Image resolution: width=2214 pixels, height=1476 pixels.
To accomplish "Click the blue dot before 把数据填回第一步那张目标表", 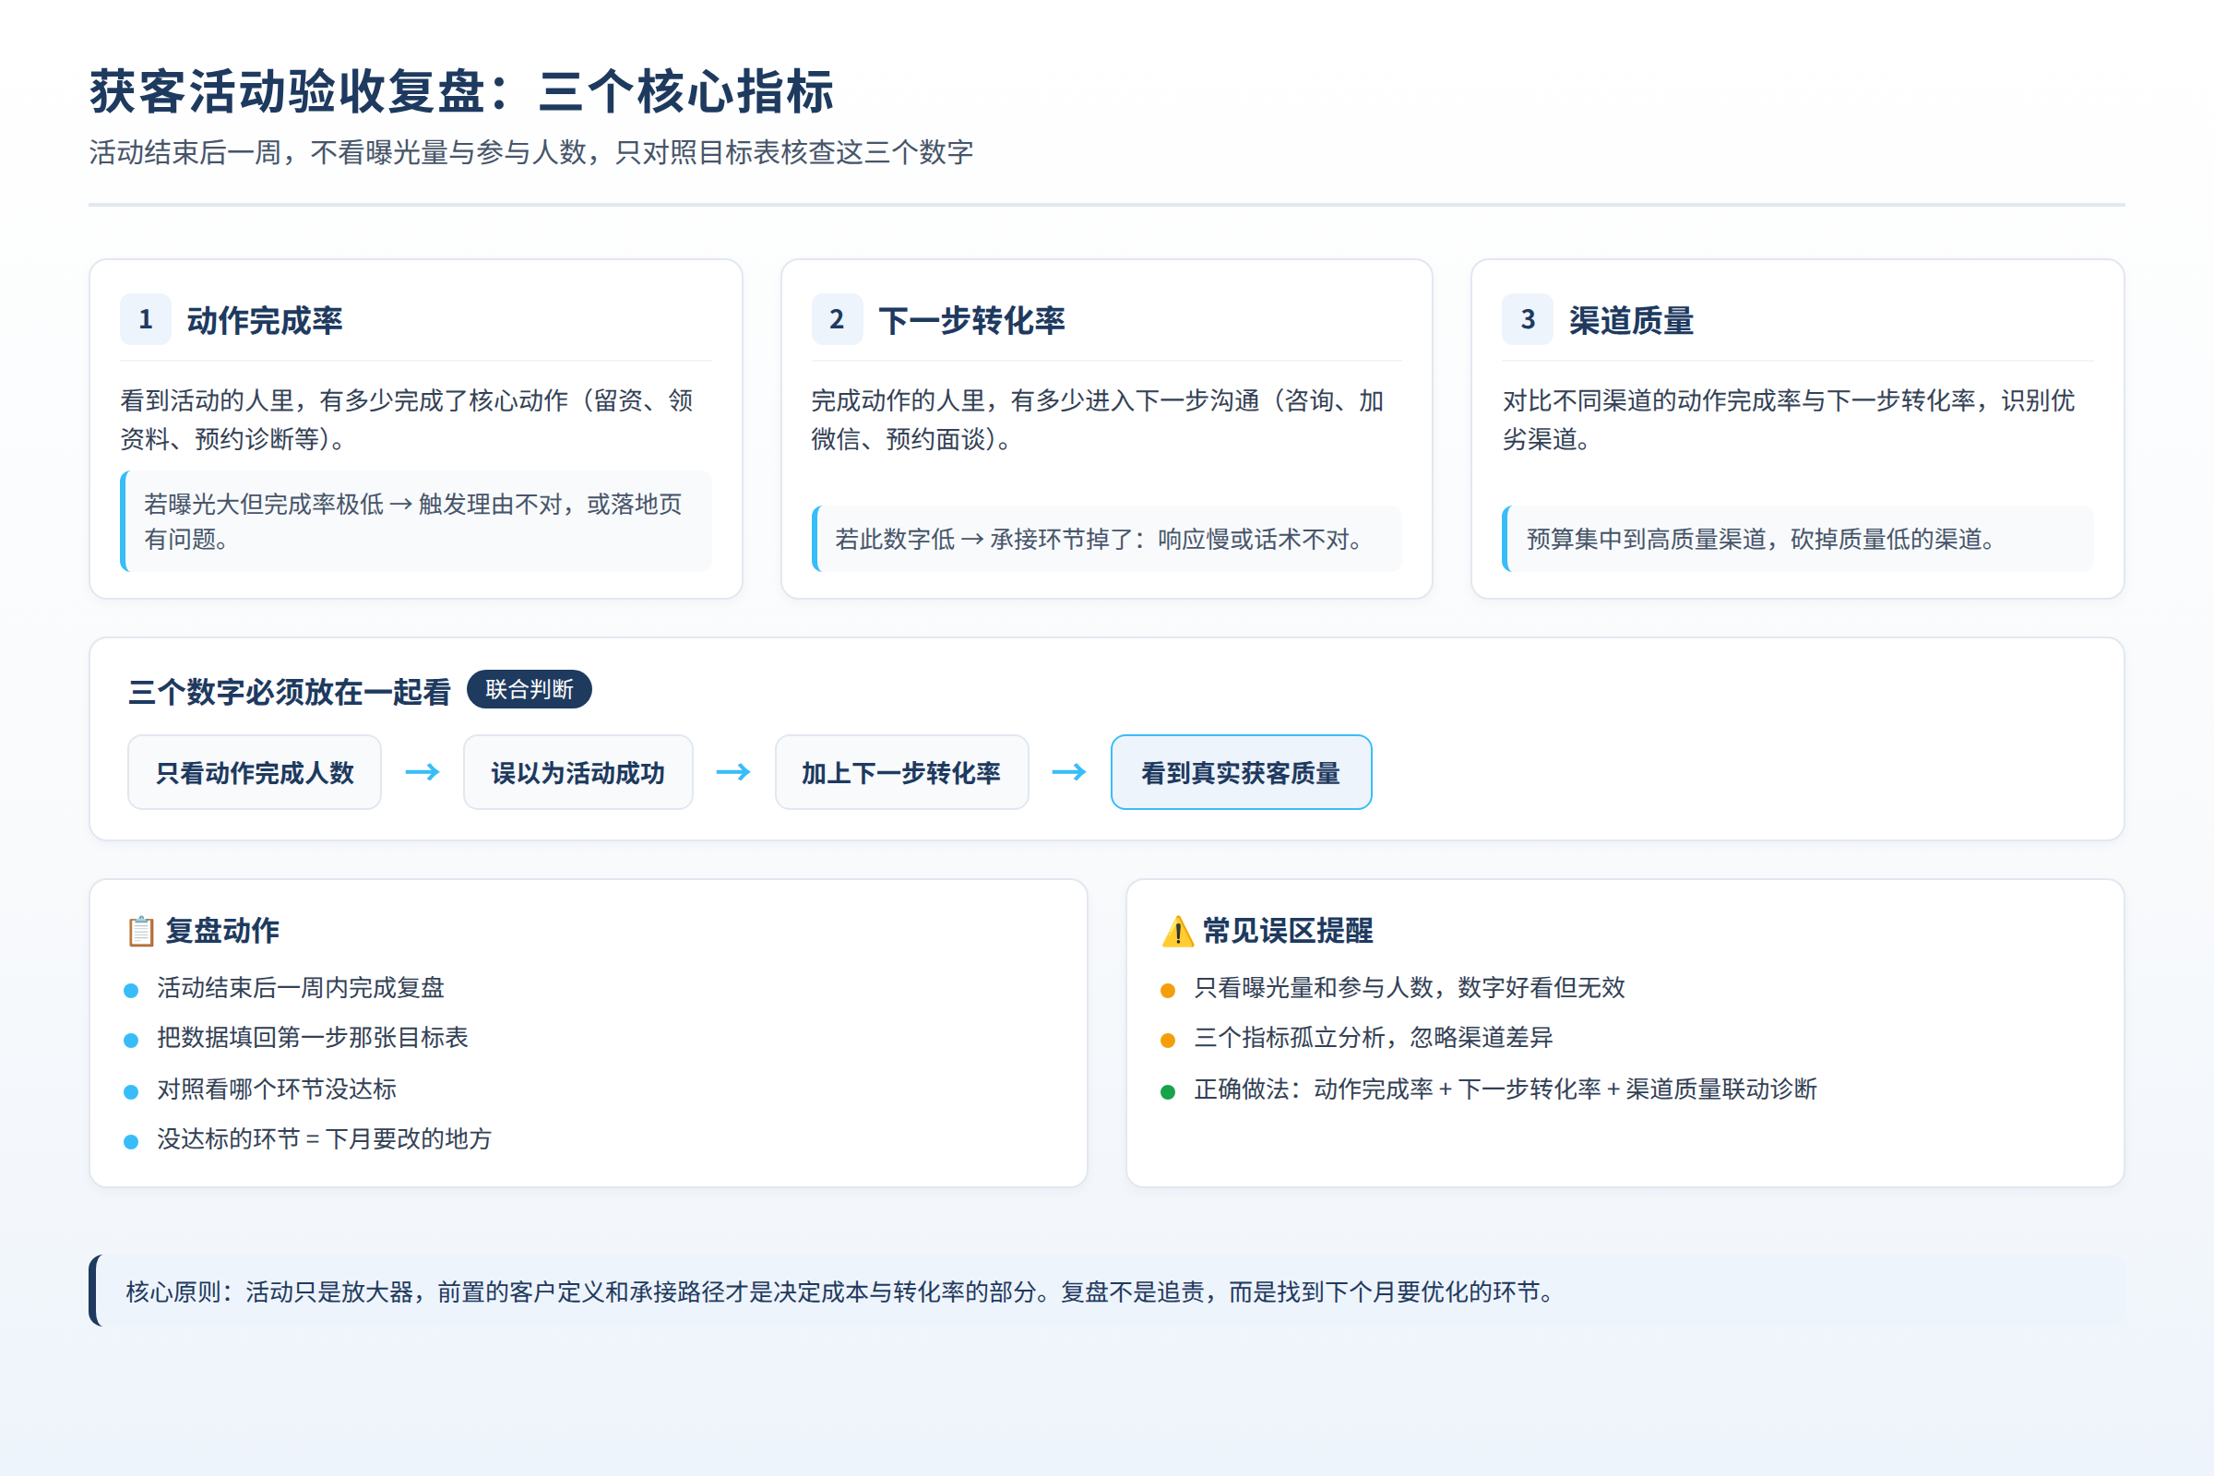I will (131, 1041).
